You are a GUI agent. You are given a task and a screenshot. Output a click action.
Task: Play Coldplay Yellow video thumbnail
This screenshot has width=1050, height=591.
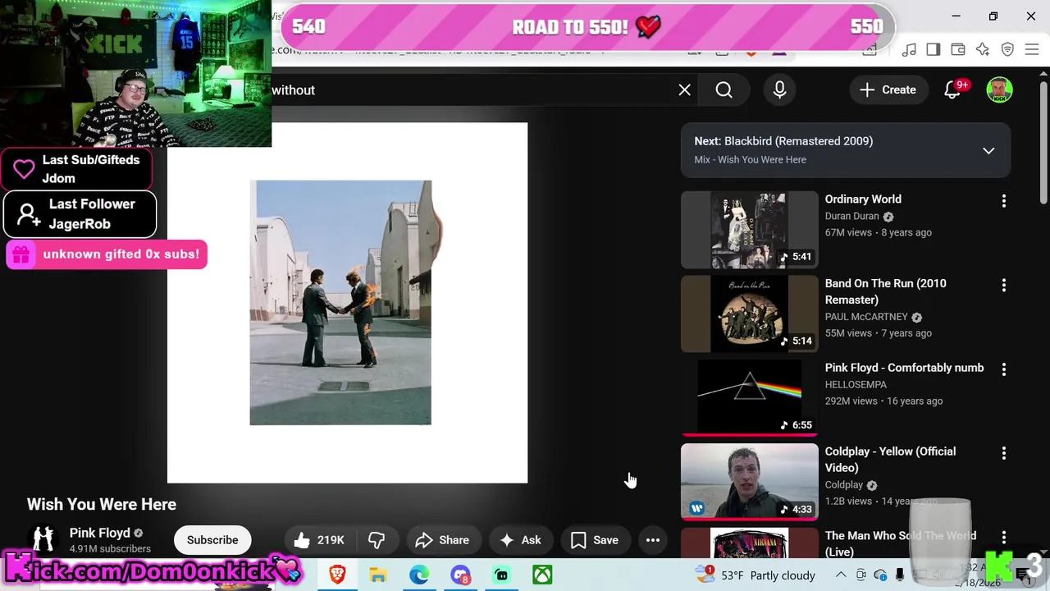749,482
